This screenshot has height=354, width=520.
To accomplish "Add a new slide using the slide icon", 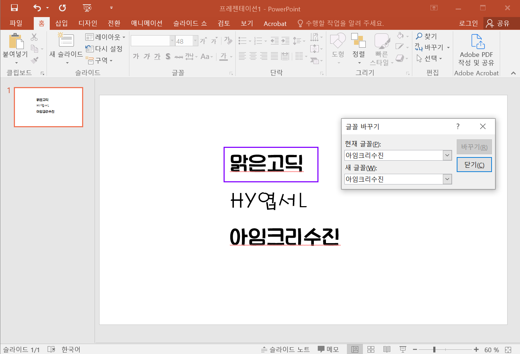I will 66,40.
